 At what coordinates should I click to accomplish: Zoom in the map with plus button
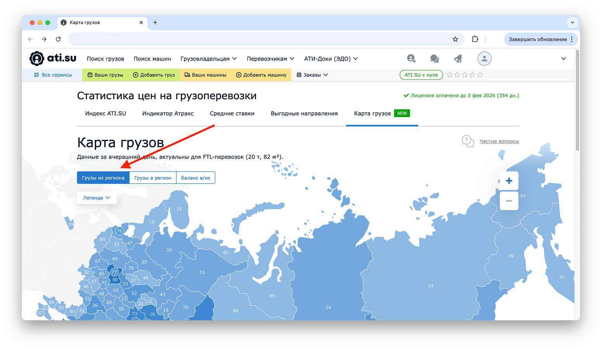click(x=509, y=181)
